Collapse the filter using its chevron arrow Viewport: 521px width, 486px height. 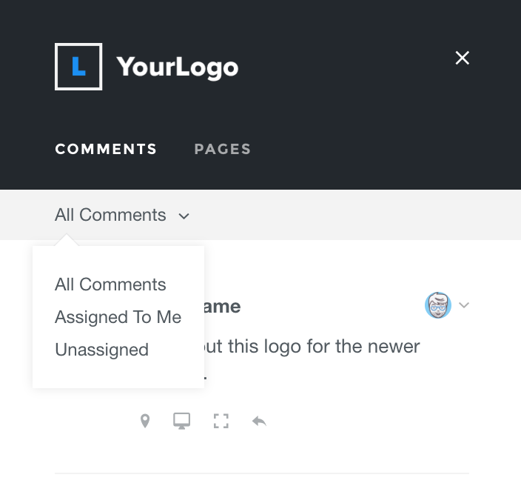click(x=184, y=216)
